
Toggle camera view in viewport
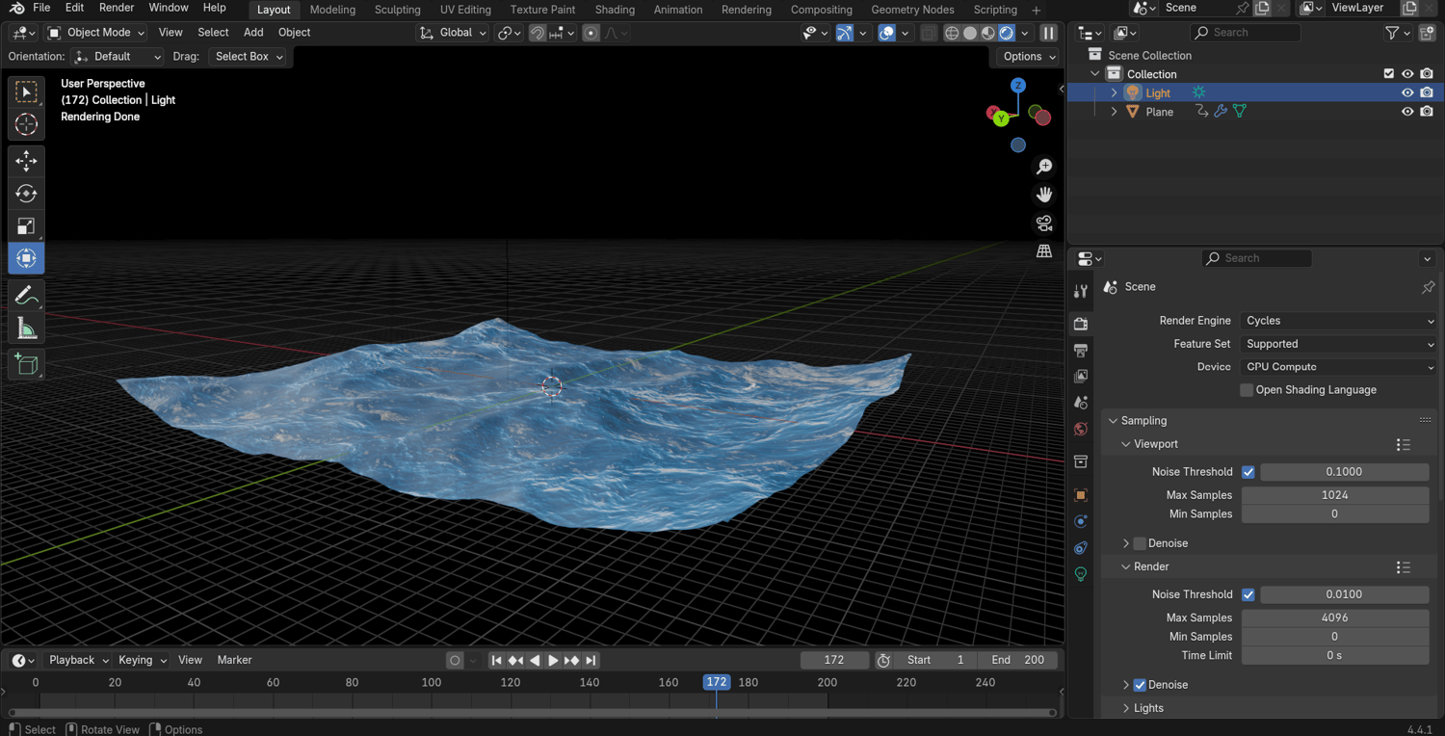tap(1044, 223)
